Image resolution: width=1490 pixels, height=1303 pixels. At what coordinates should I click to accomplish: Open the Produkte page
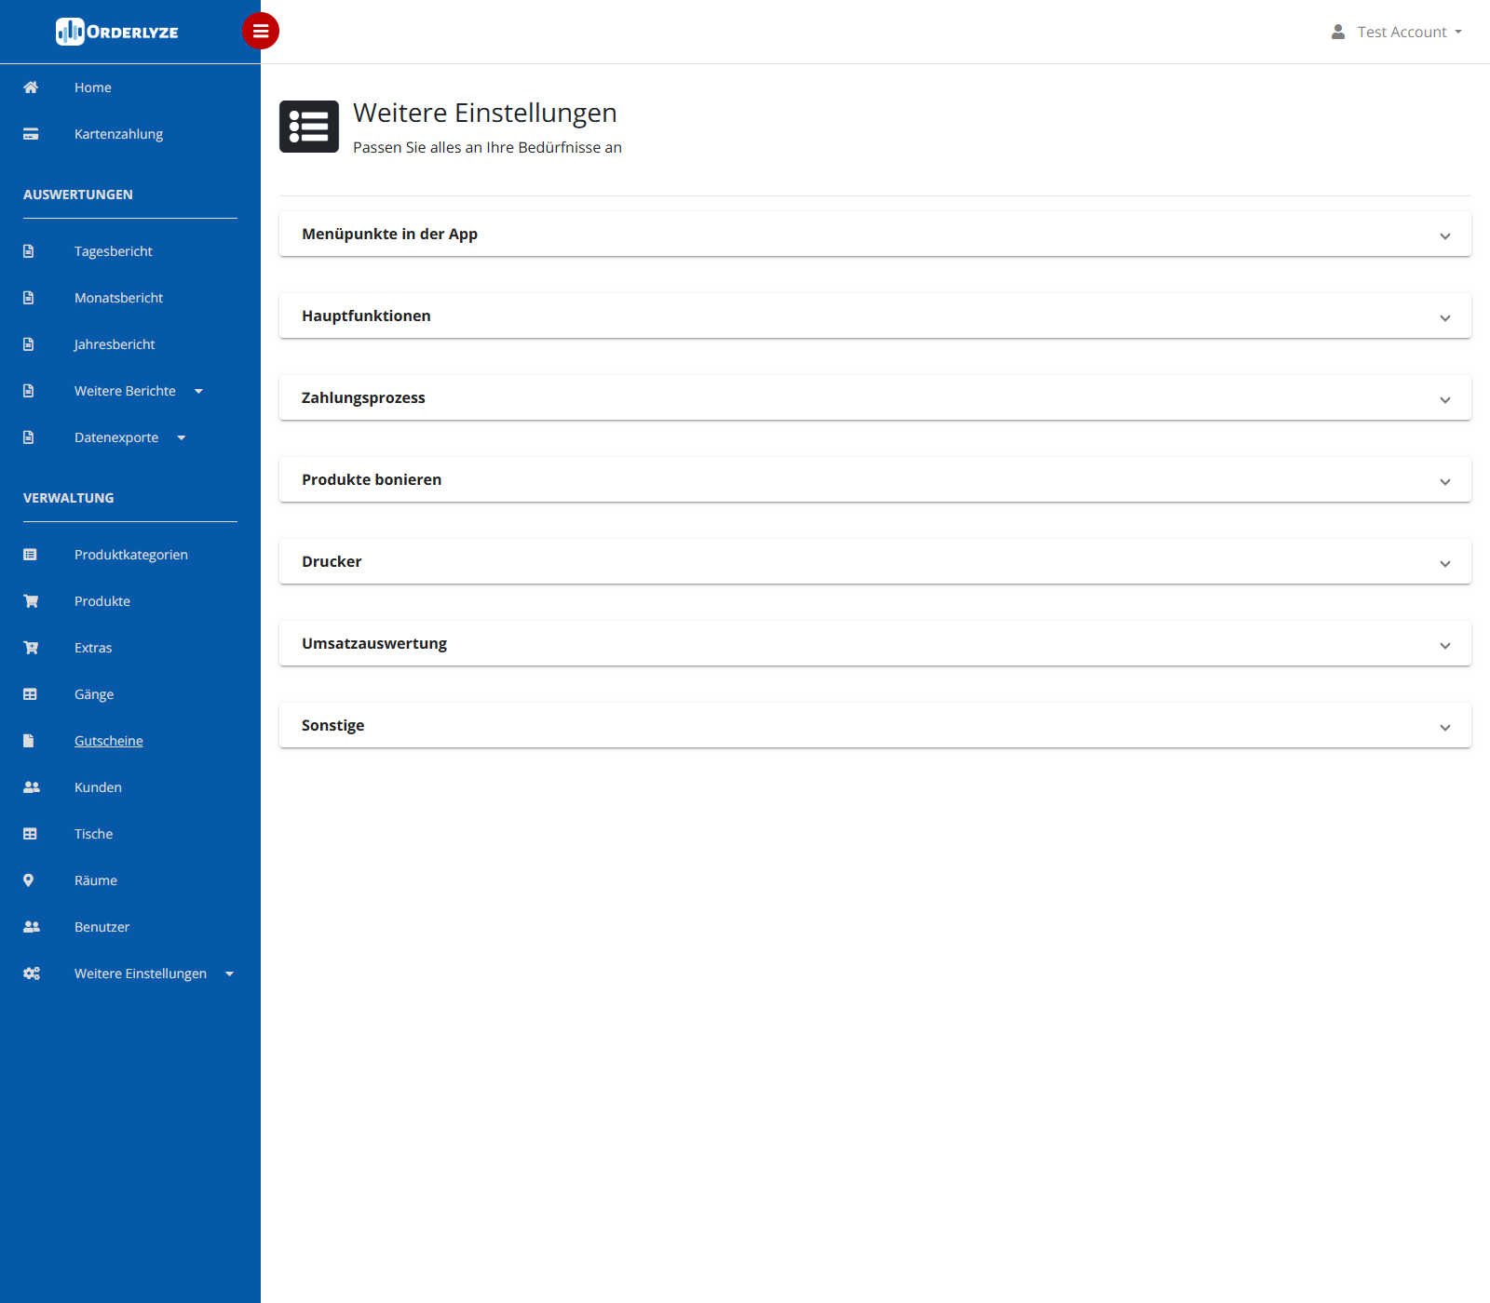click(102, 601)
